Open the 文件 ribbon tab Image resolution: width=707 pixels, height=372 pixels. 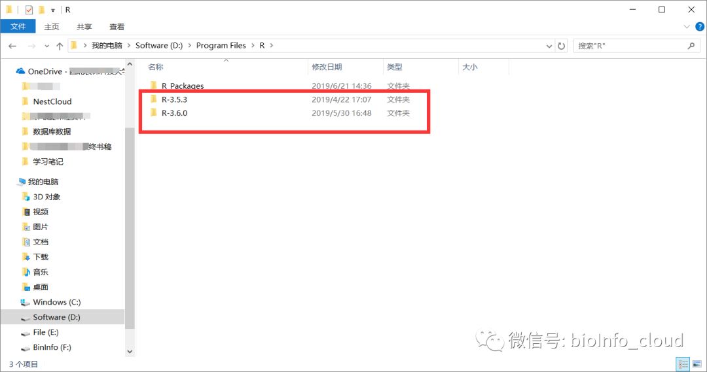click(18, 27)
